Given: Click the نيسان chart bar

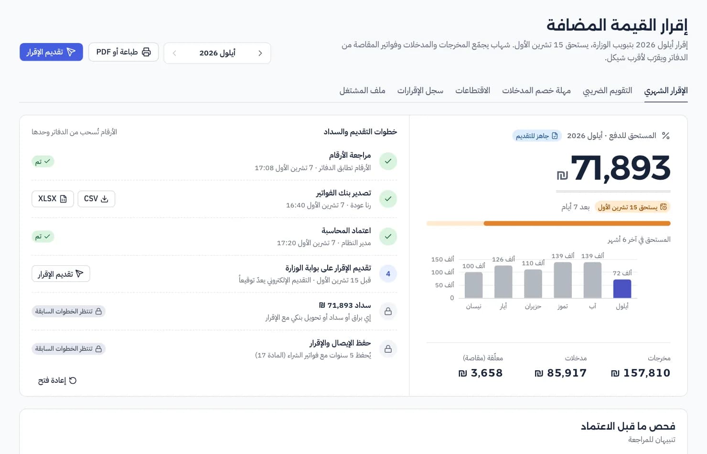Looking at the screenshot, I should point(473,285).
